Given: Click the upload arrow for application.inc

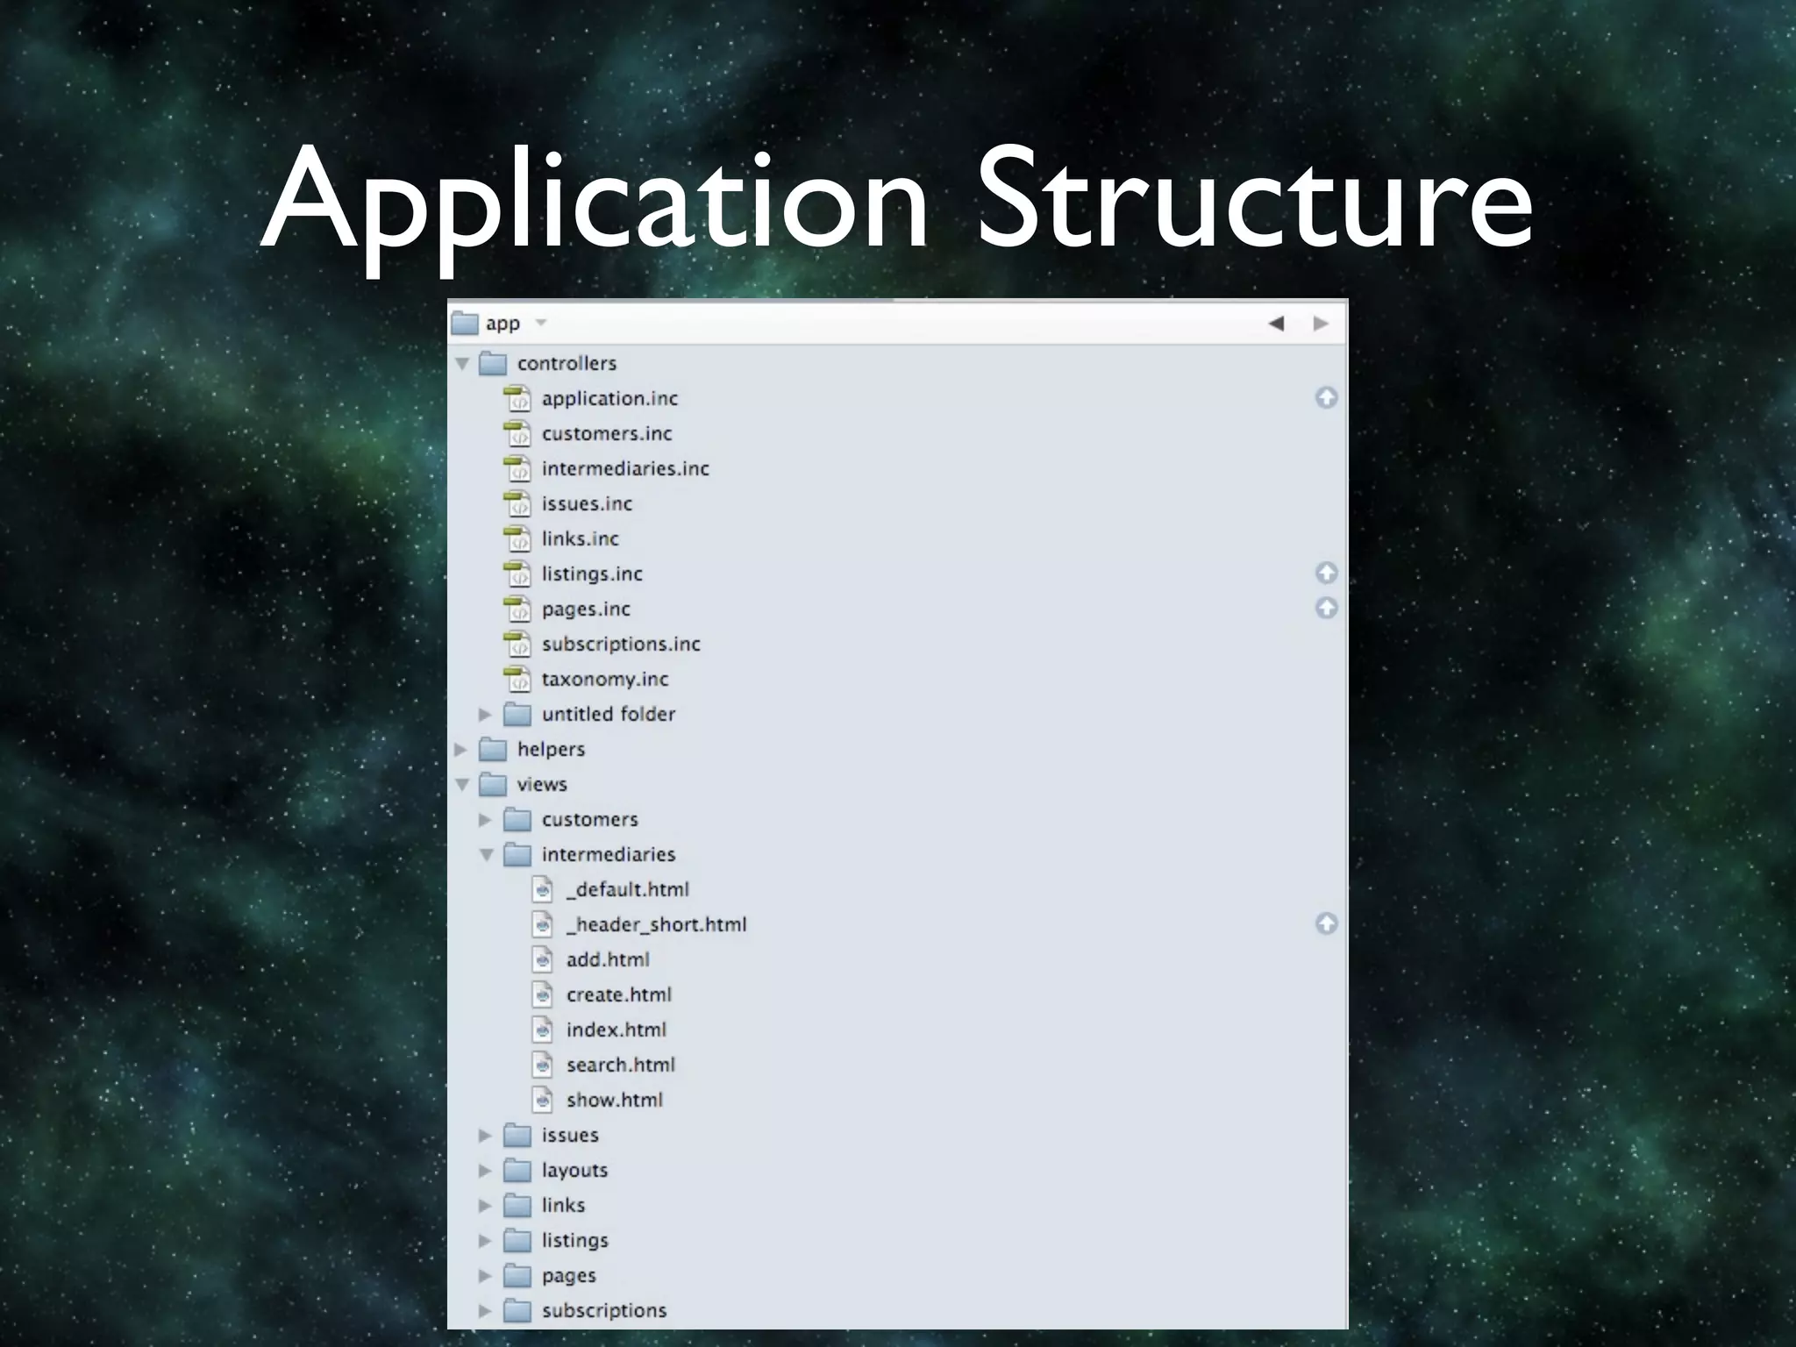Looking at the screenshot, I should tap(1326, 397).
